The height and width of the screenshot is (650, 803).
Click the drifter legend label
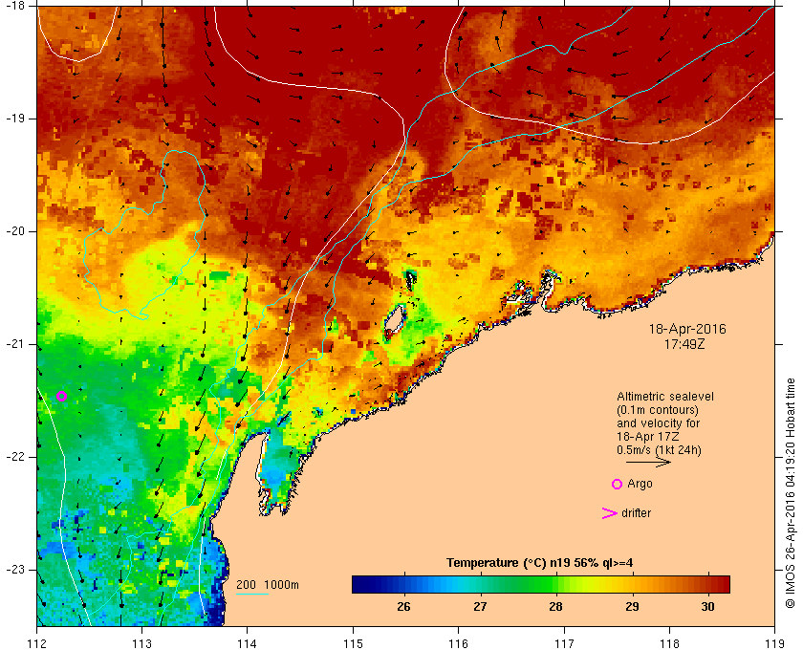(636, 512)
